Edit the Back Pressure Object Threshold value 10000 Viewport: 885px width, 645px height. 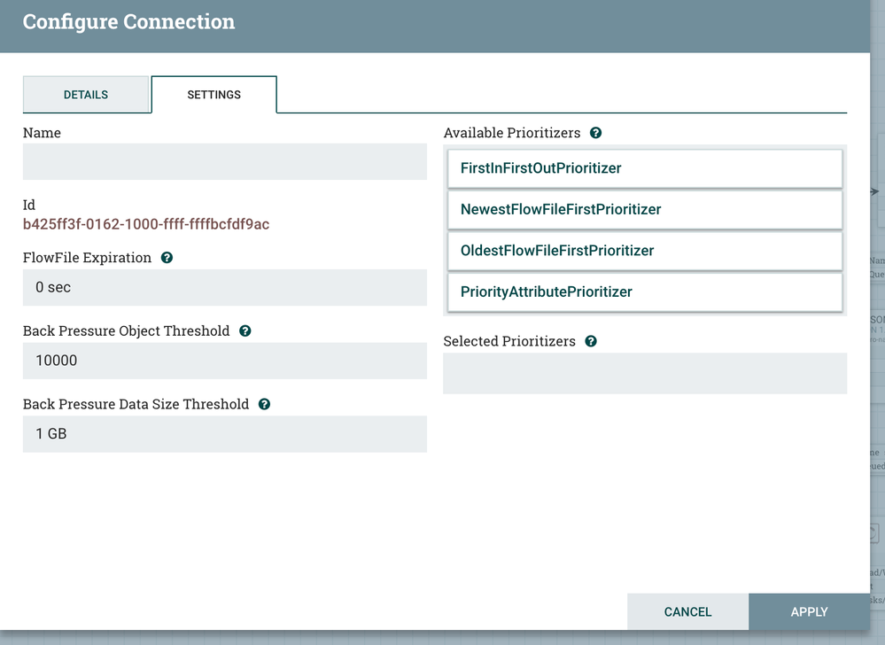coord(225,361)
